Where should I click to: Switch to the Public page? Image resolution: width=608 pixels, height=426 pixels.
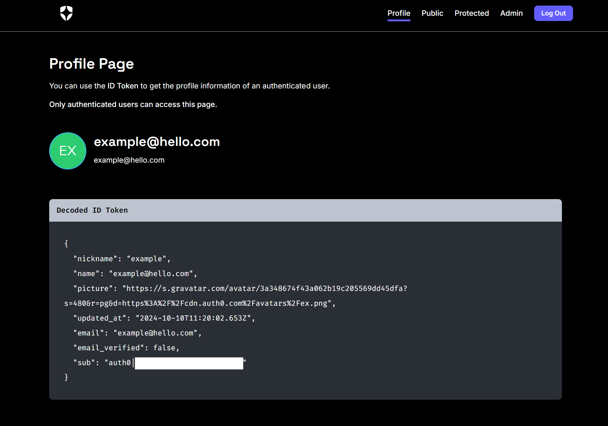click(x=432, y=13)
